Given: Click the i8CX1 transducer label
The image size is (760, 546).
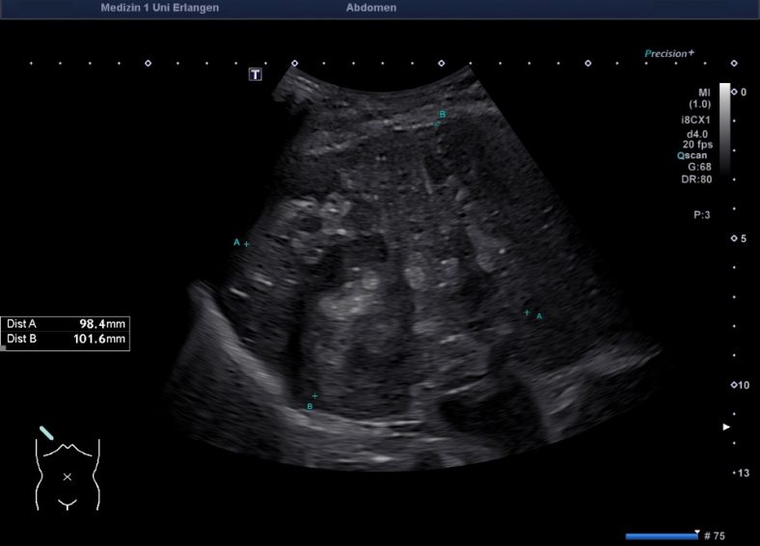Looking at the screenshot, I should click(x=696, y=119).
